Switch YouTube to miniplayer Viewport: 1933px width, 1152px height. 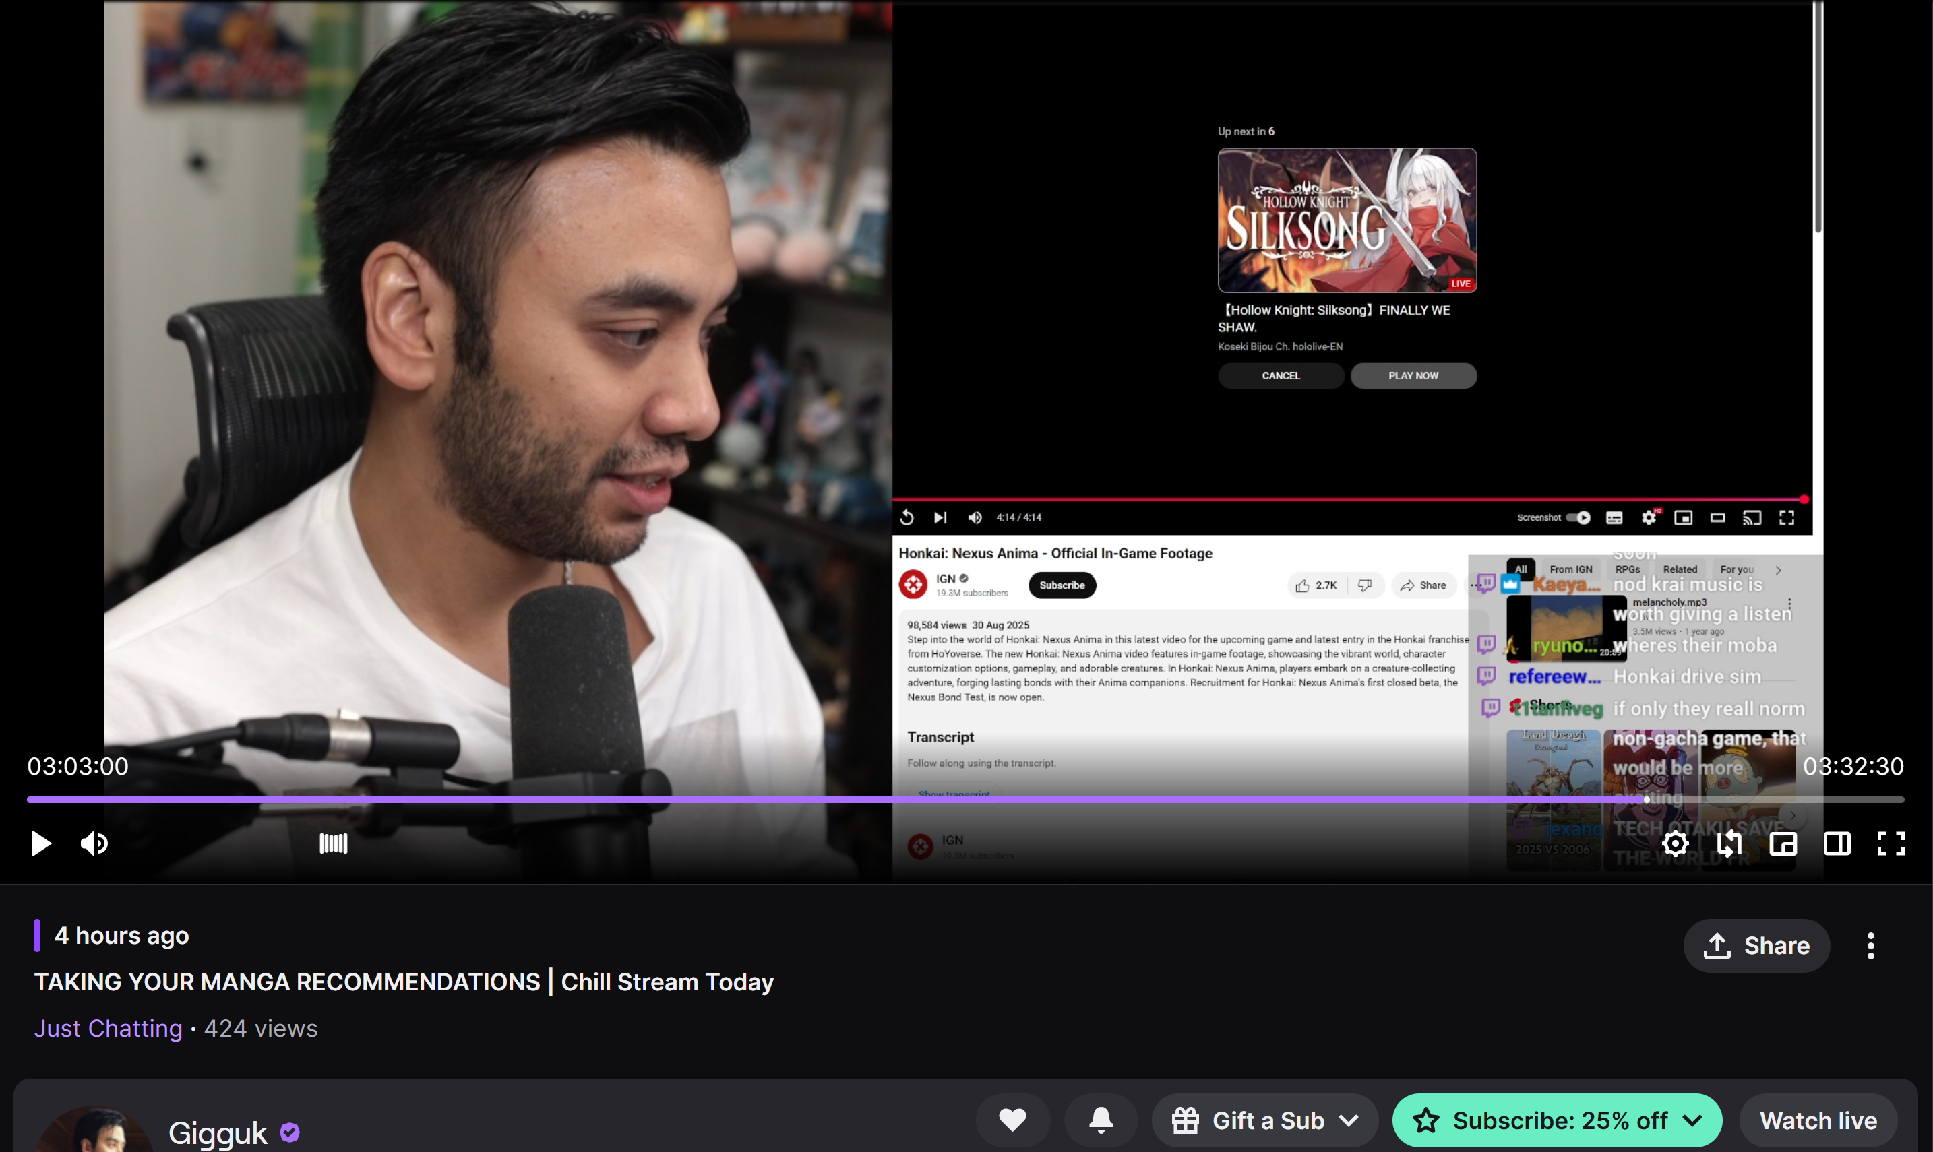(x=1683, y=517)
